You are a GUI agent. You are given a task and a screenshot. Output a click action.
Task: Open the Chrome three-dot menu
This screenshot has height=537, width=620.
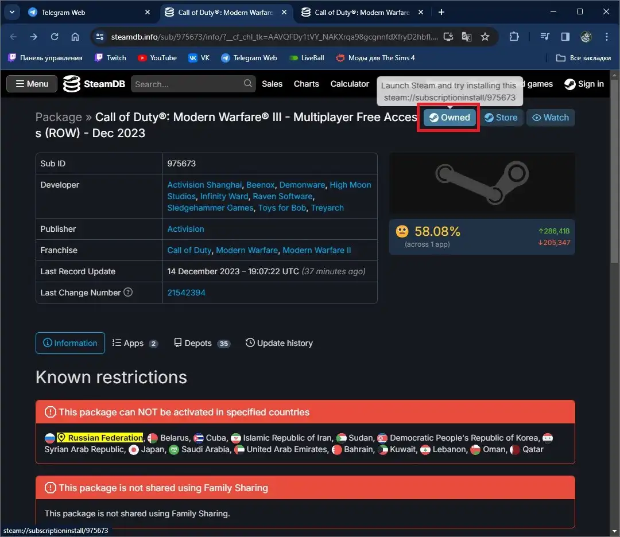coord(607,37)
